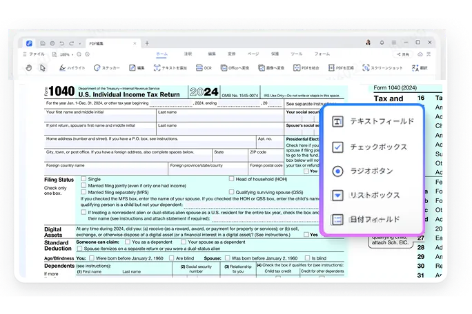Close the PDF編集 document tab
472x314 pixels.
[135, 43]
